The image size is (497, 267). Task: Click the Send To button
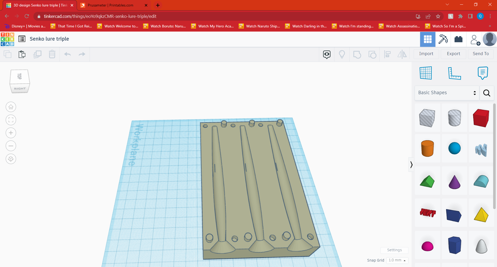(x=481, y=54)
